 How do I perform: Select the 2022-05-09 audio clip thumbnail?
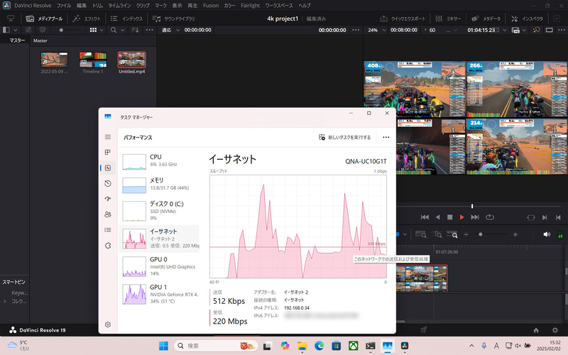pos(54,60)
